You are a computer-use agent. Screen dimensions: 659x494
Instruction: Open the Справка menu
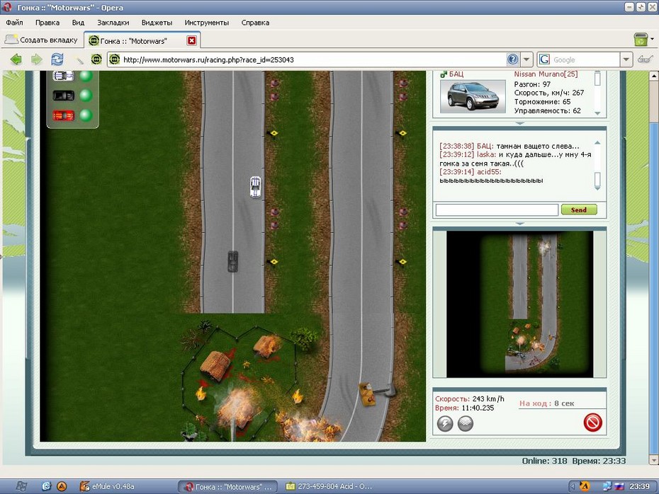(255, 23)
